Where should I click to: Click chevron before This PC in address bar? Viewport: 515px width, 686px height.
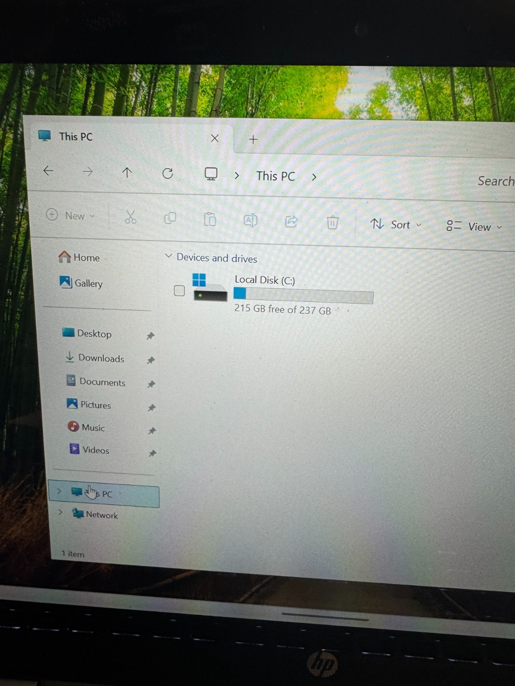click(x=237, y=175)
